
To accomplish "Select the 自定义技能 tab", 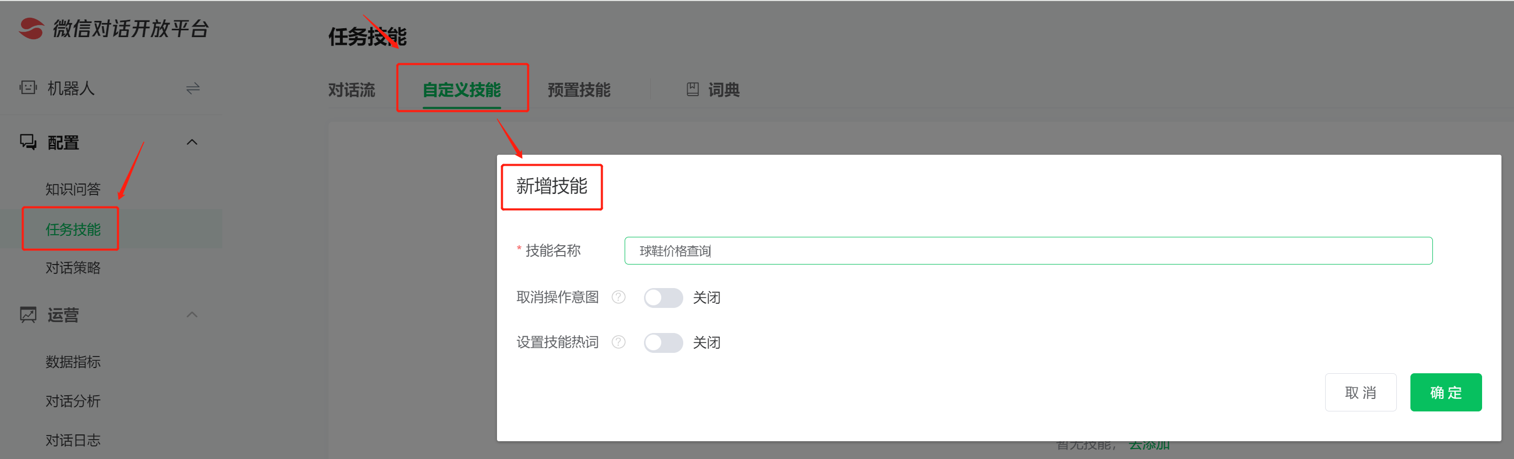I will 461,90.
